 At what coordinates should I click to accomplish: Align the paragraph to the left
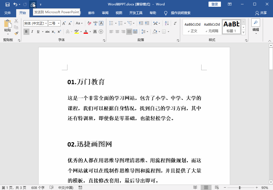pyautogui.click(x=111, y=32)
